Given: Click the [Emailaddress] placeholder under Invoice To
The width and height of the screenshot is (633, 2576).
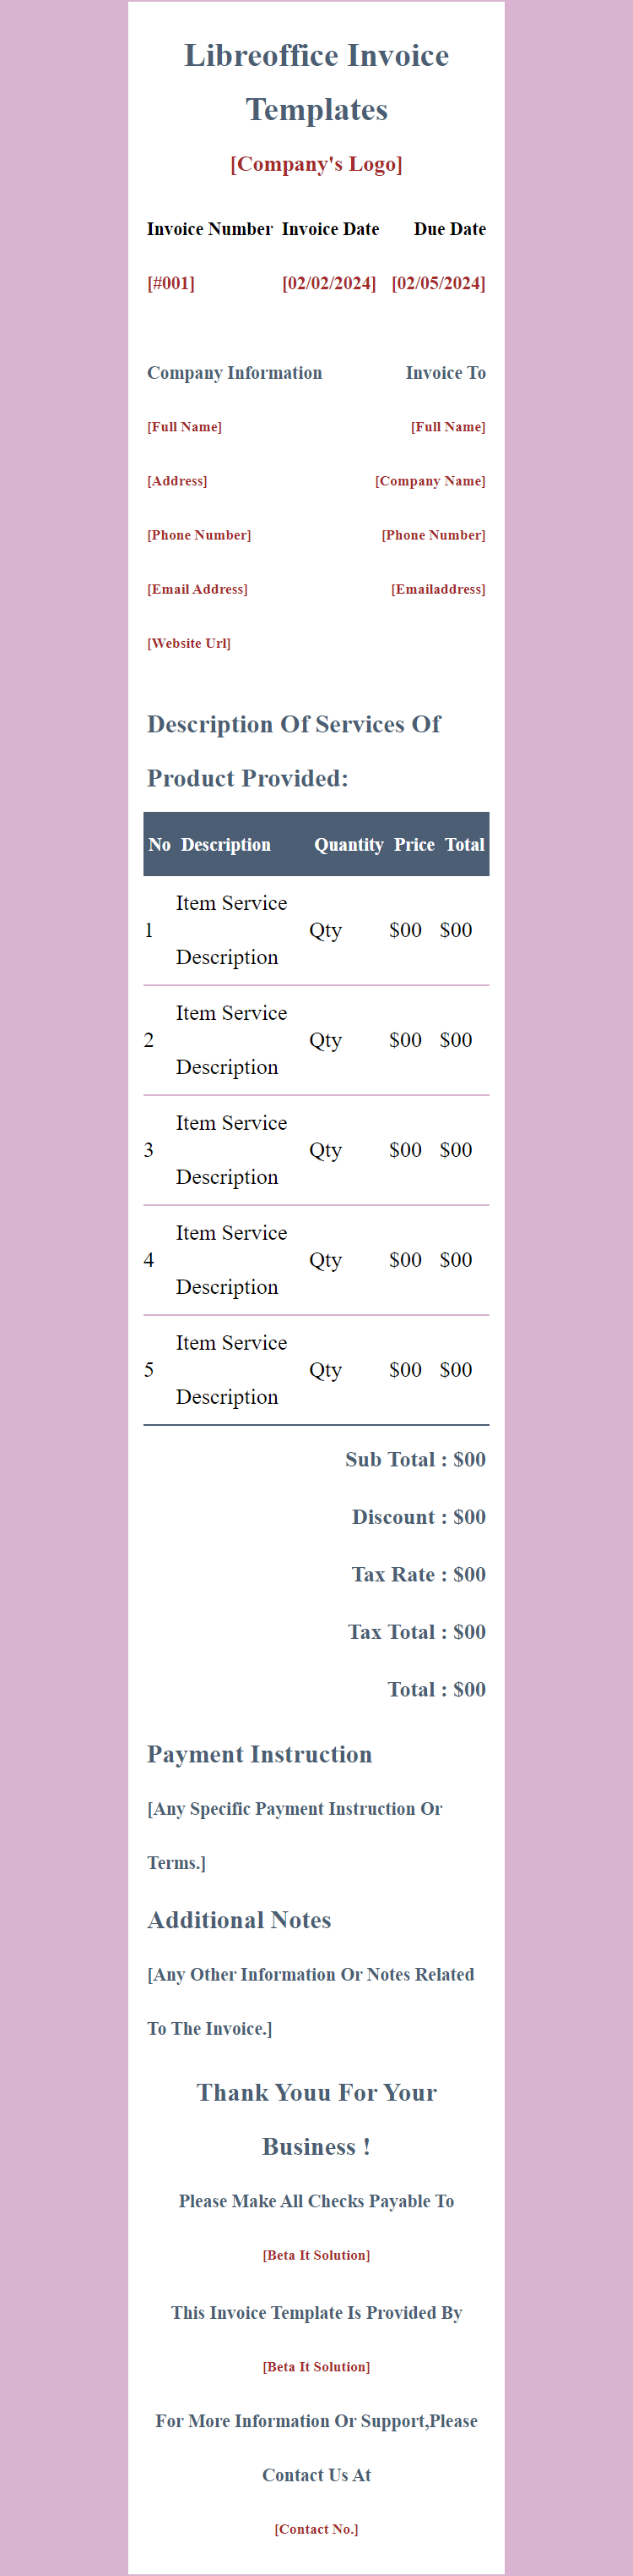Looking at the screenshot, I should pyautogui.click(x=438, y=589).
